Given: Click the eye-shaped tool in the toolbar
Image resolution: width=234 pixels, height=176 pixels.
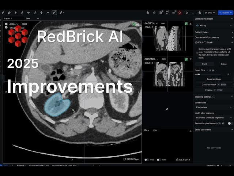Looking at the screenshot, I should point(29,13).
